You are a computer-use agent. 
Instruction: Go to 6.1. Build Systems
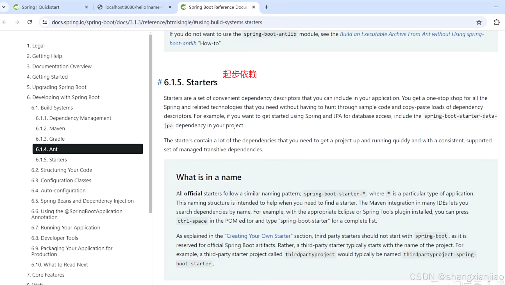(52, 108)
